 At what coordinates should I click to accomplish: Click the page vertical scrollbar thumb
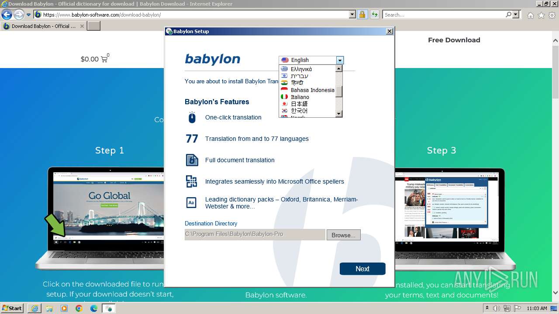(556, 72)
